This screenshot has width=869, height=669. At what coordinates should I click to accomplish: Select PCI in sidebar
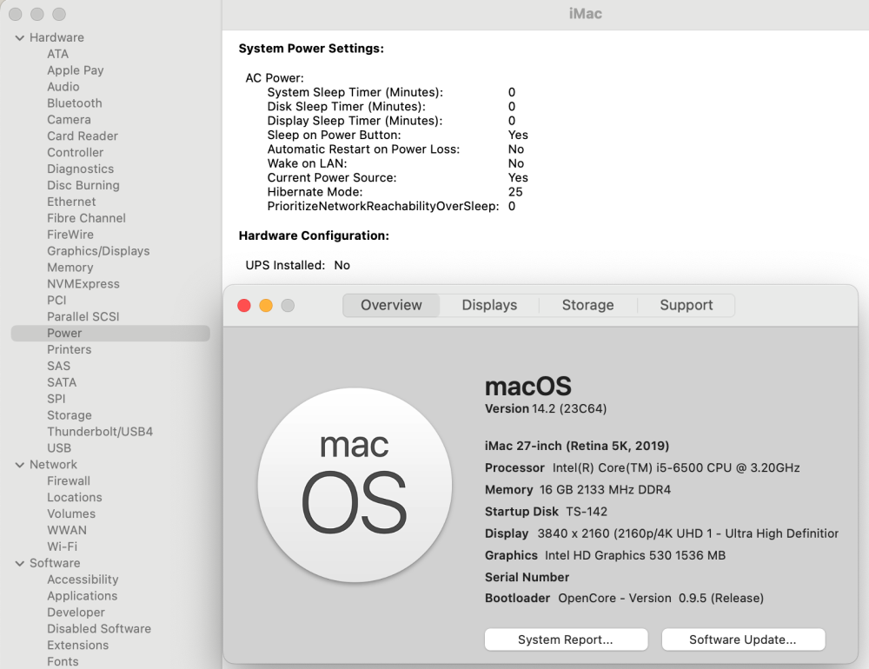coord(56,301)
